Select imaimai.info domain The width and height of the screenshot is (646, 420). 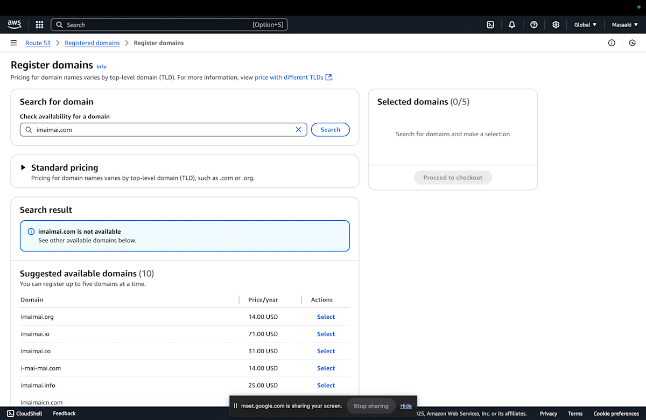326,386
